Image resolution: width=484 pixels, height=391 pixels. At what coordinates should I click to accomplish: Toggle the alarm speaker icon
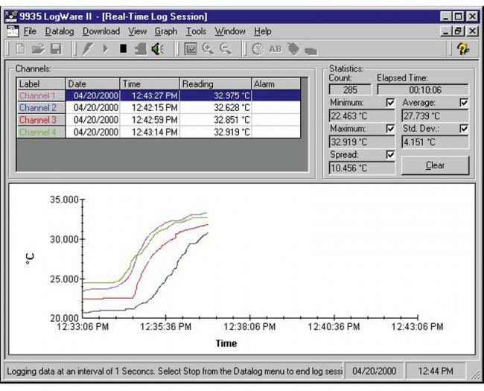click(158, 49)
